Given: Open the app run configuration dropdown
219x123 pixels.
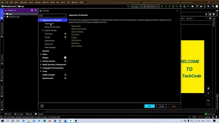Looking at the screenshot, I should (x=136, y=6).
